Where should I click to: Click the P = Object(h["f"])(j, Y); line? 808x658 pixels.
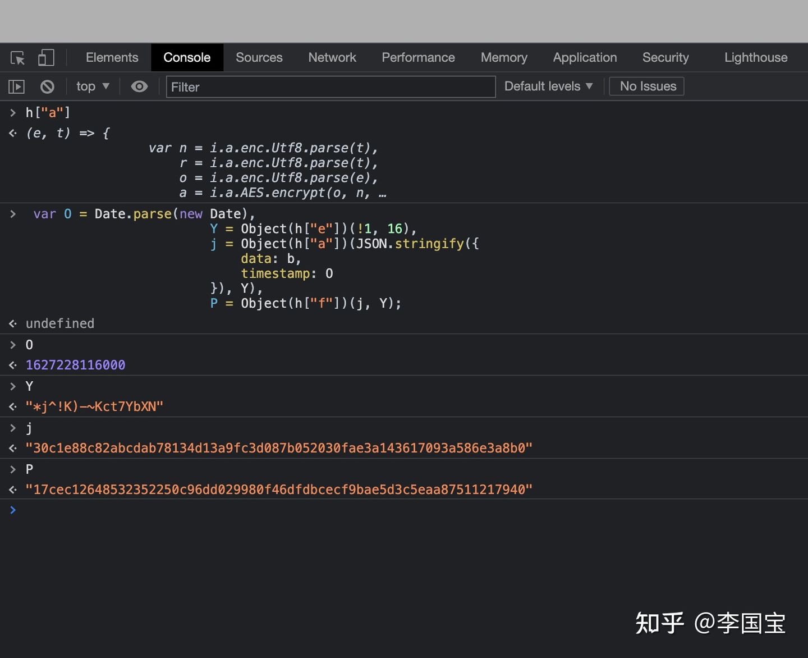306,304
